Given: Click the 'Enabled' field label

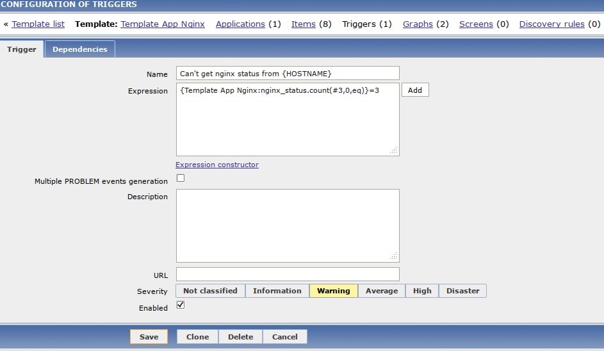Looking at the screenshot, I should click(153, 308).
